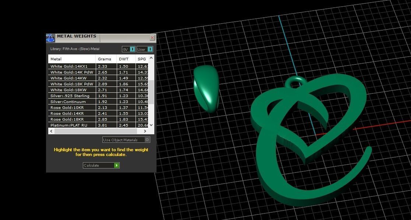The image size is (411, 220).
Task: Click the table's vertical scroll down arrow
Action: [x=151, y=125]
